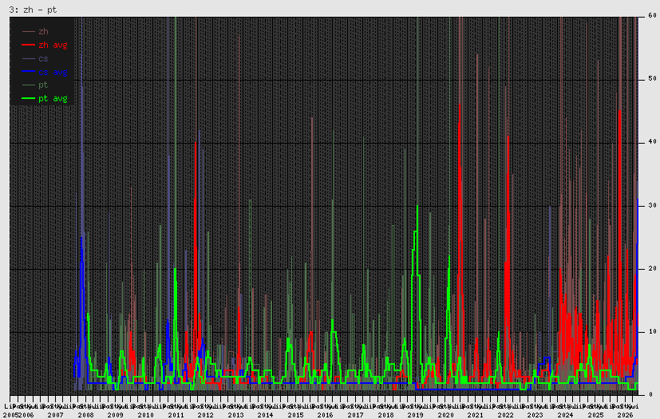Click the y-axis value 10
This screenshot has height=419, width=660.
653,332
